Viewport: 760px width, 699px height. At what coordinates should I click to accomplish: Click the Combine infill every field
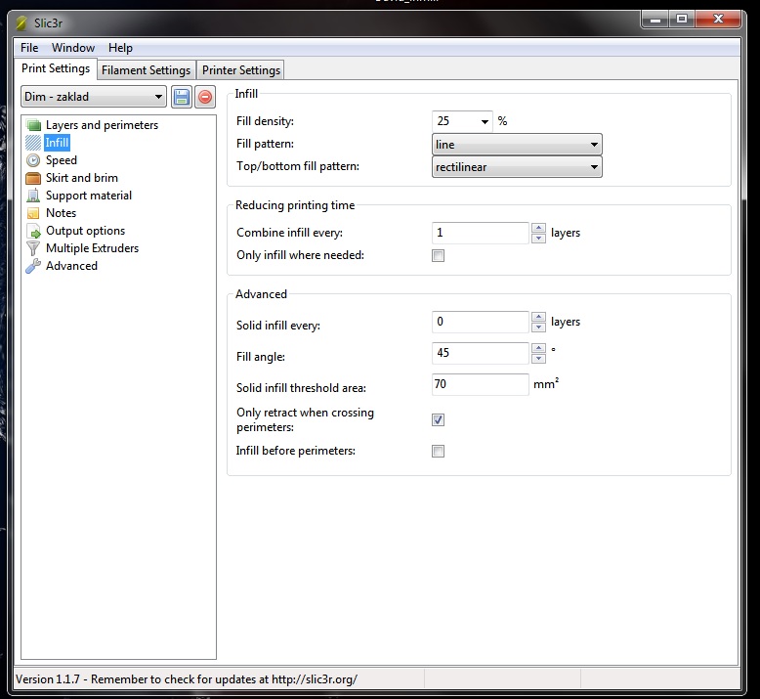coord(481,233)
